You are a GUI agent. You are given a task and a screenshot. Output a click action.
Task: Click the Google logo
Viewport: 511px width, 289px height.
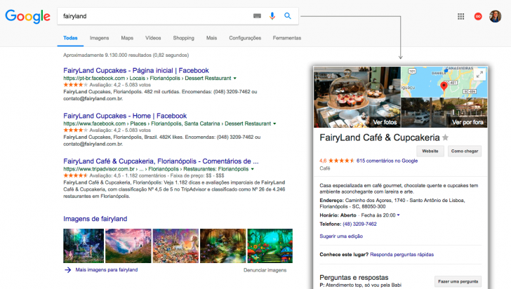[x=27, y=16]
